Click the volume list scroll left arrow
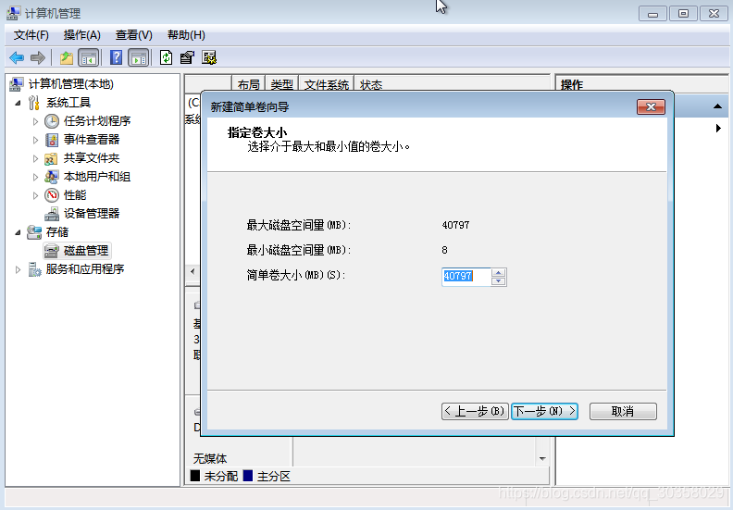 point(193,271)
